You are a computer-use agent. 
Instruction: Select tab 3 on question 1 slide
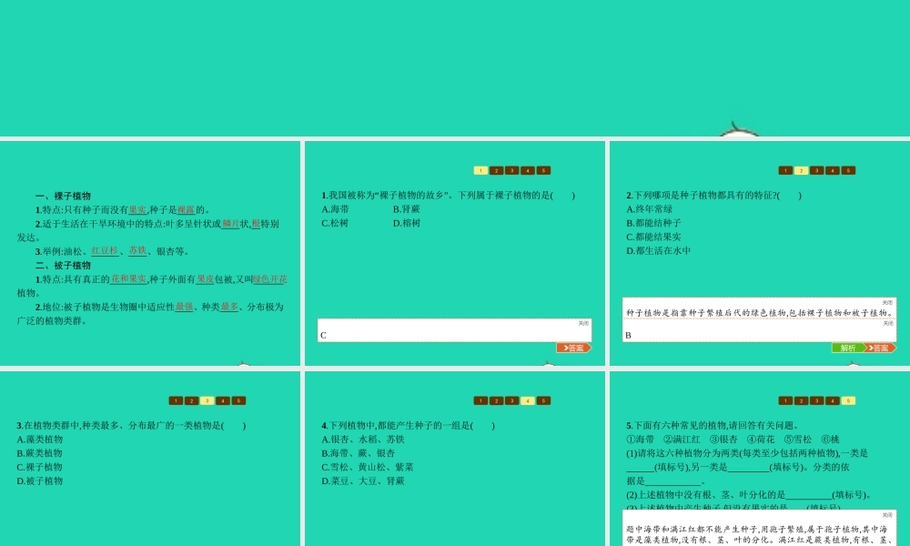tap(511, 170)
